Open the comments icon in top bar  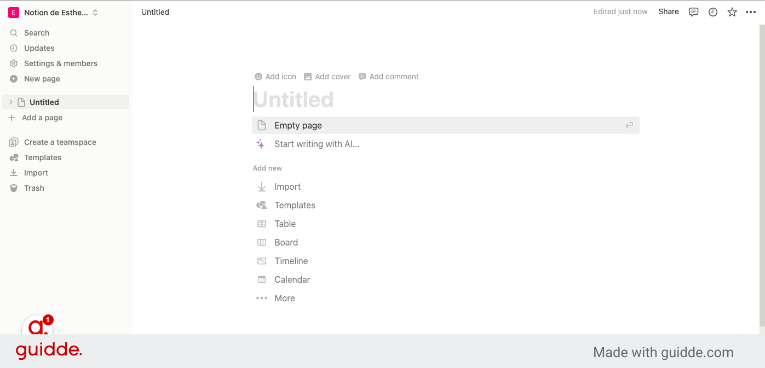coord(693,12)
